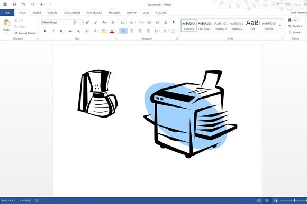Toggle justify alignment

coord(148,31)
